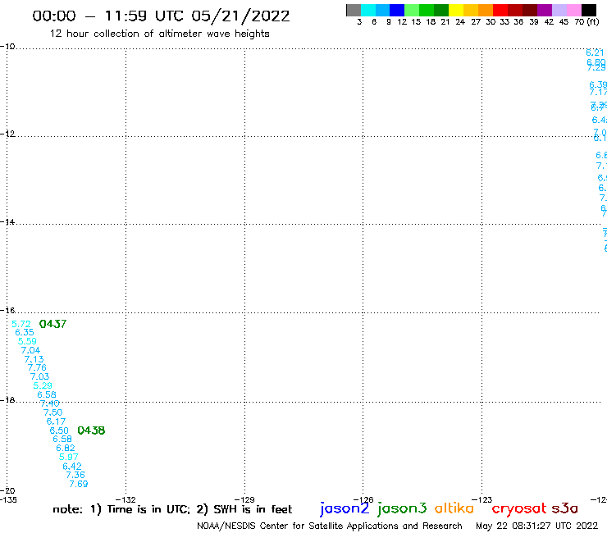Click the wave height value 6.35

25,332
